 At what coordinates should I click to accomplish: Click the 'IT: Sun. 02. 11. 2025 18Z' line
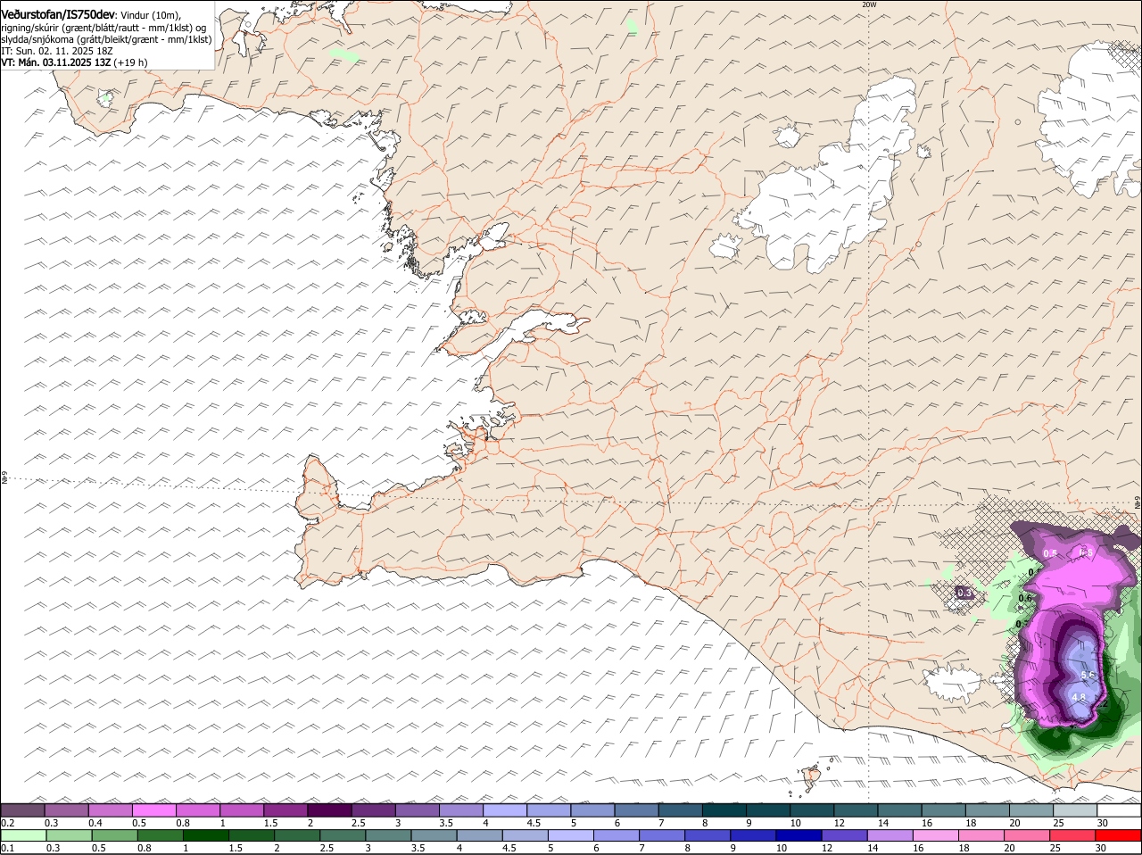click(x=57, y=51)
